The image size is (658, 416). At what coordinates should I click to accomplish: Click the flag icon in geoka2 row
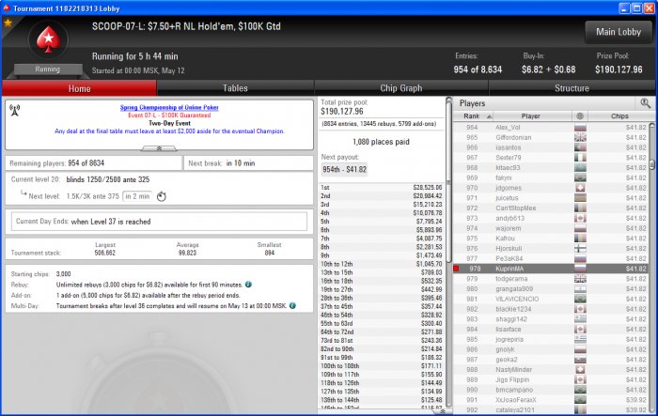pyautogui.click(x=580, y=360)
